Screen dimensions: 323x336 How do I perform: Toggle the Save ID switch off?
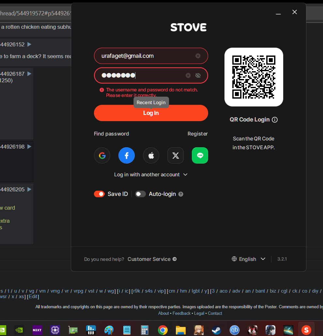[x=99, y=194]
